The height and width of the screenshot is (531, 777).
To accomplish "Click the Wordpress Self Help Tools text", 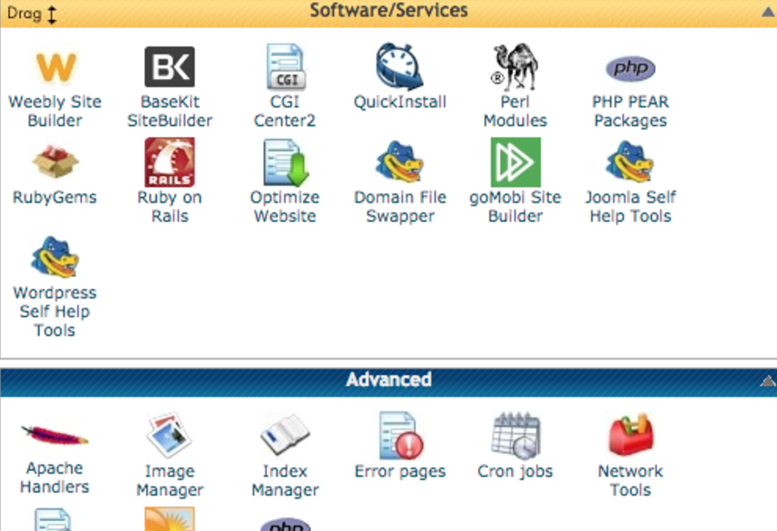I will pyautogui.click(x=55, y=311).
